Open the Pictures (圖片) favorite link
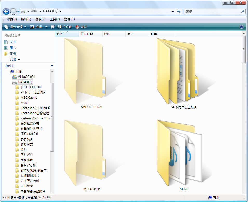Viewport: 248px width, 202px height. pos(13,48)
